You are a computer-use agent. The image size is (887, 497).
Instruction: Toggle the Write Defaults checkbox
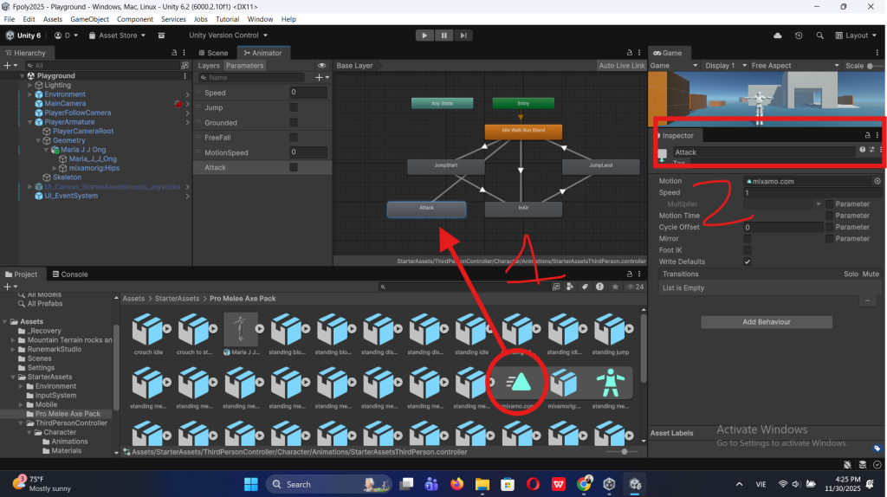pyautogui.click(x=748, y=261)
